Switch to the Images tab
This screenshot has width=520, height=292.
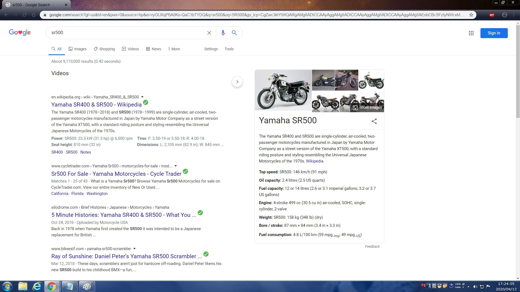point(77,49)
